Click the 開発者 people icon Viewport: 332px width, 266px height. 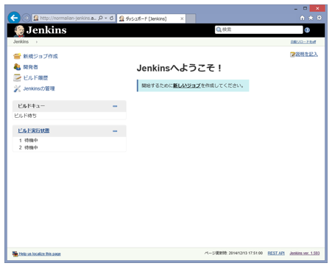(17, 67)
